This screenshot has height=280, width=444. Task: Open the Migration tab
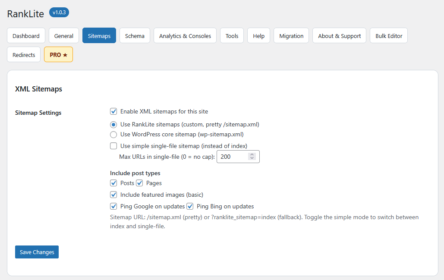[x=291, y=35]
